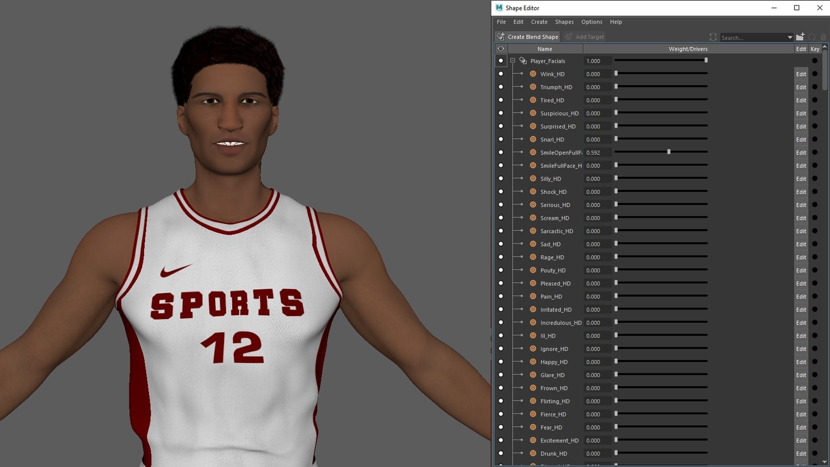The width and height of the screenshot is (830, 467).
Task: Toggle visibility dot for Frown_HD
Action: tap(501, 388)
